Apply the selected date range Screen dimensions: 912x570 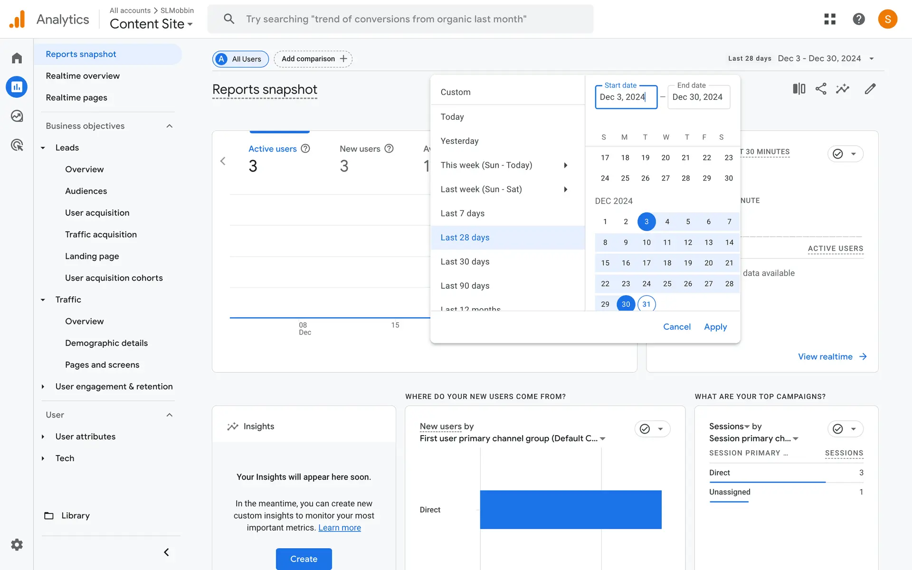(715, 327)
